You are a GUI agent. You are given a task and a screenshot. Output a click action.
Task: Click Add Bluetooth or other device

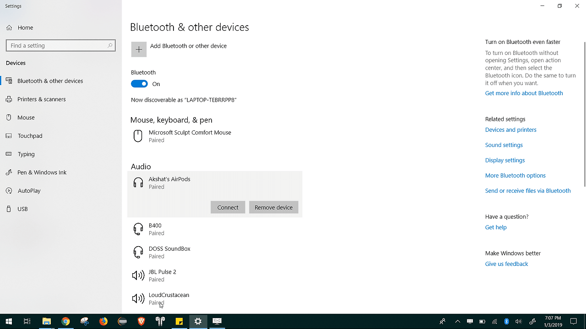pyautogui.click(x=188, y=46)
